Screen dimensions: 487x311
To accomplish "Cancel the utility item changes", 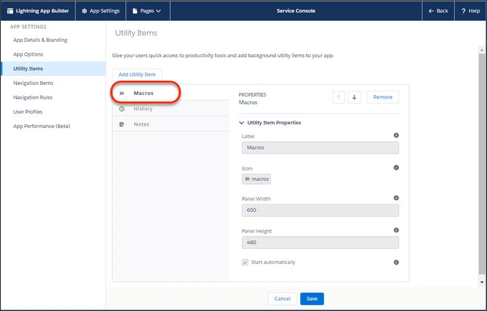I will (282, 298).
